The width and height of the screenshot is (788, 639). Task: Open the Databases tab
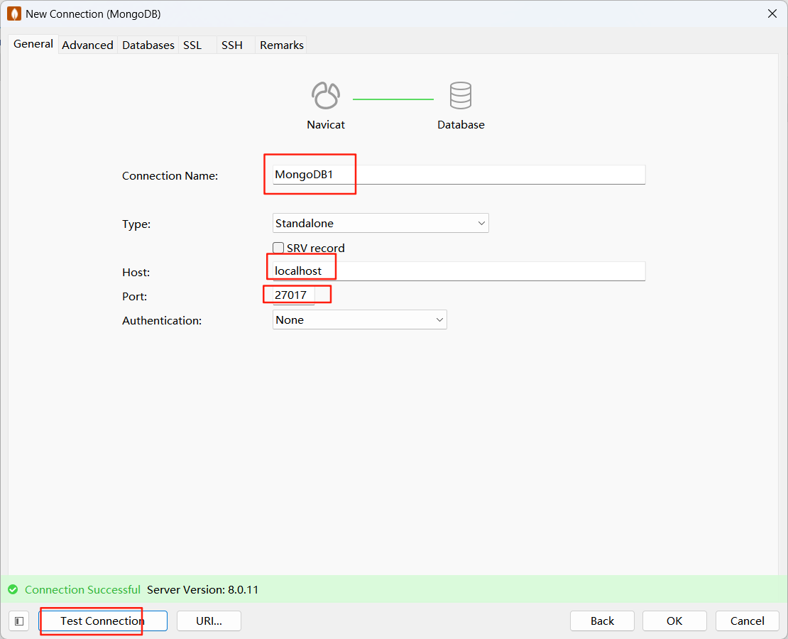(x=148, y=45)
